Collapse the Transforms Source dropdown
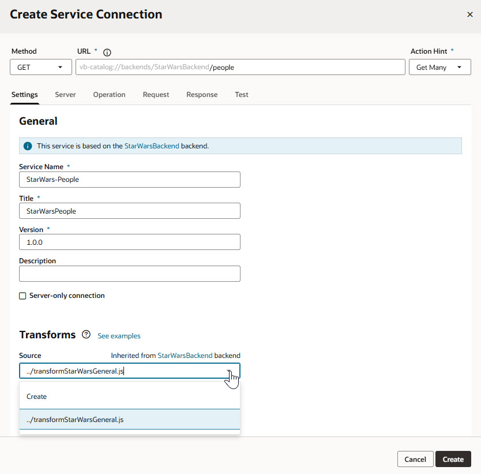Image resolution: width=481 pixels, height=474 pixels. (x=230, y=371)
